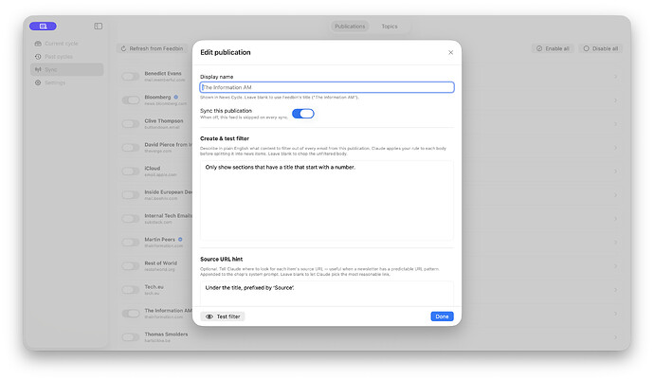The height and width of the screenshot is (380, 654).
Task: Click the Clive Thompson publication name
Action: [x=164, y=121]
